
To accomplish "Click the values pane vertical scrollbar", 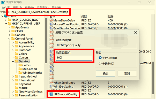I will [x=153, y=78].
